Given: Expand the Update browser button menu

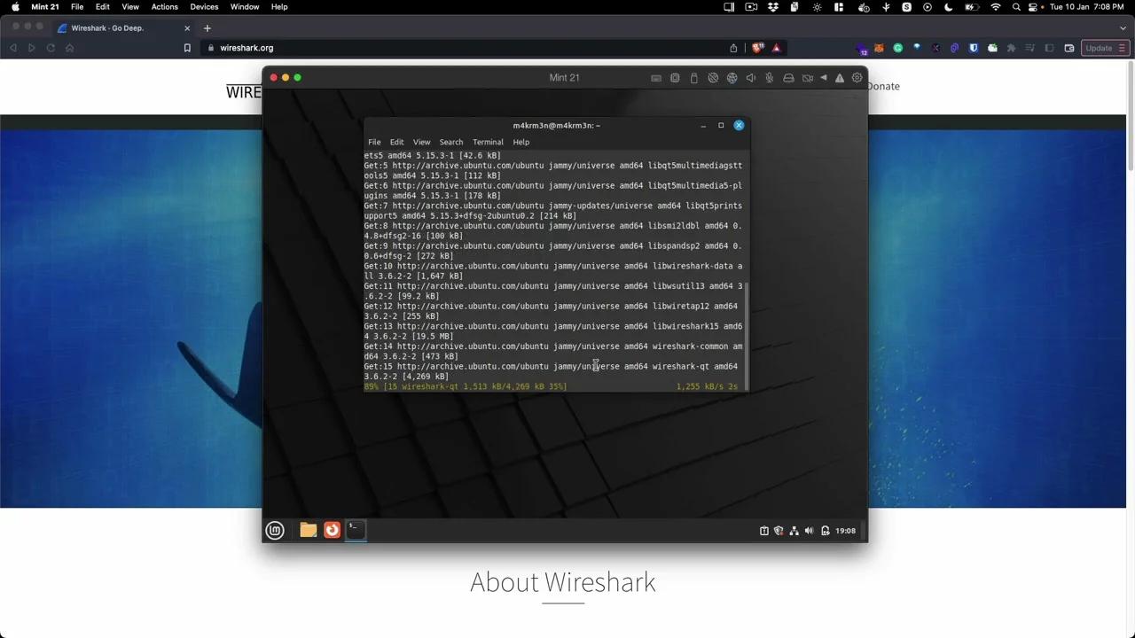Looking at the screenshot, I should 1121,48.
